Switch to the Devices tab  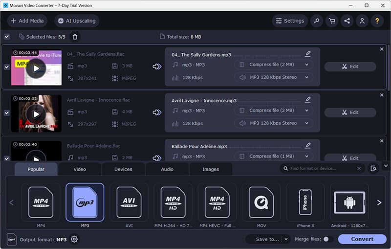point(123,169)
